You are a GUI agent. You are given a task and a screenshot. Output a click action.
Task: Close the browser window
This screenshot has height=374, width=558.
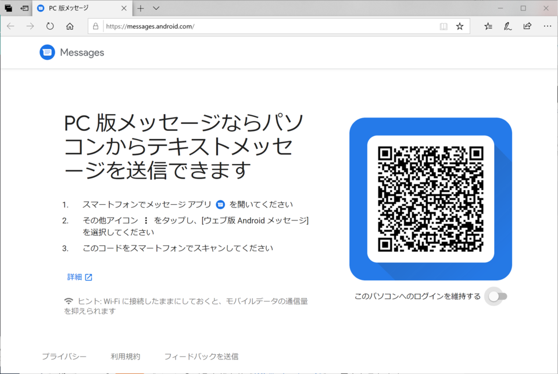546,8
